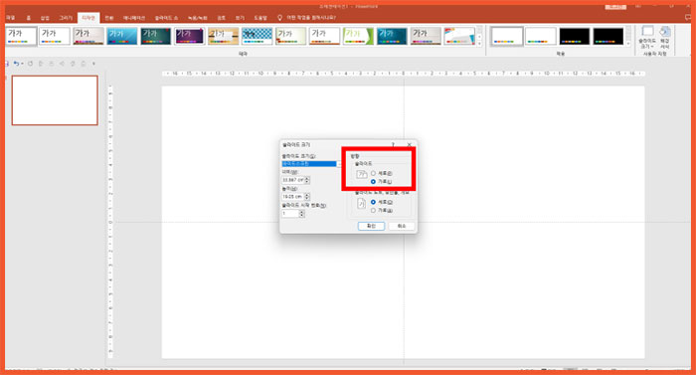The image size is (696, 375).
Task: Switch to the 보기 (View) tab
Action: coord(240,18)
